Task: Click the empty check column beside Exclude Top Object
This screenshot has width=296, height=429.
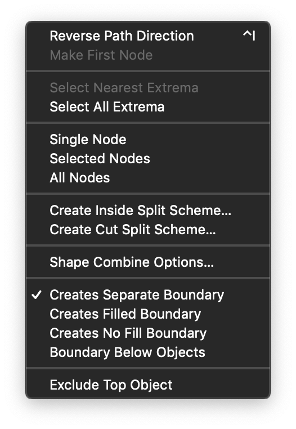Action: [x=37, y=385]
